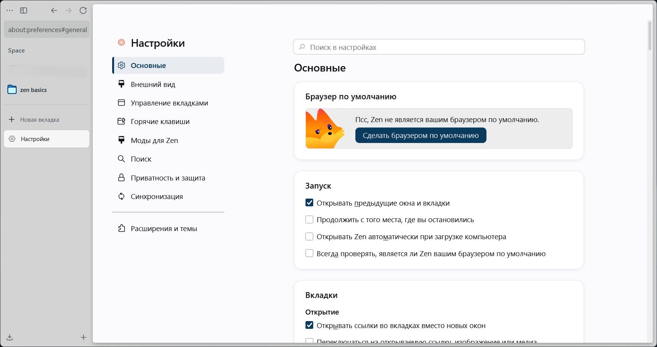
Task: Reload the current page
Action: point(83,10)
